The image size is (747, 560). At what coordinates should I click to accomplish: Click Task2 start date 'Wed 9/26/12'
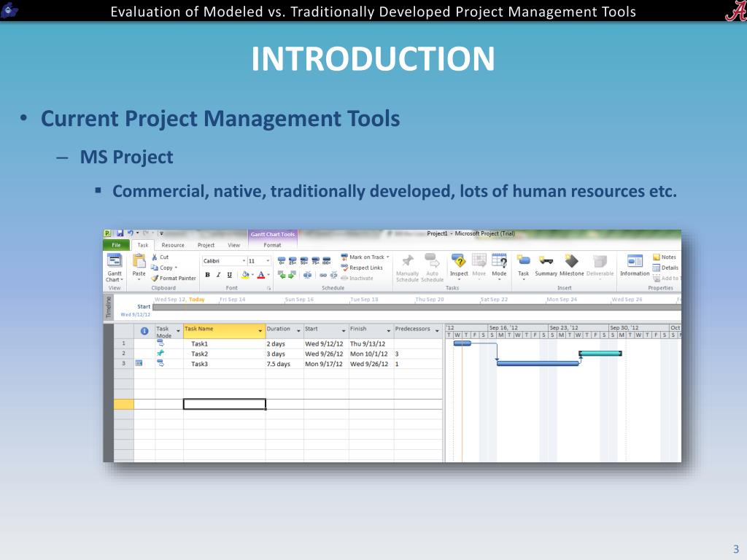tap(326, 354)
